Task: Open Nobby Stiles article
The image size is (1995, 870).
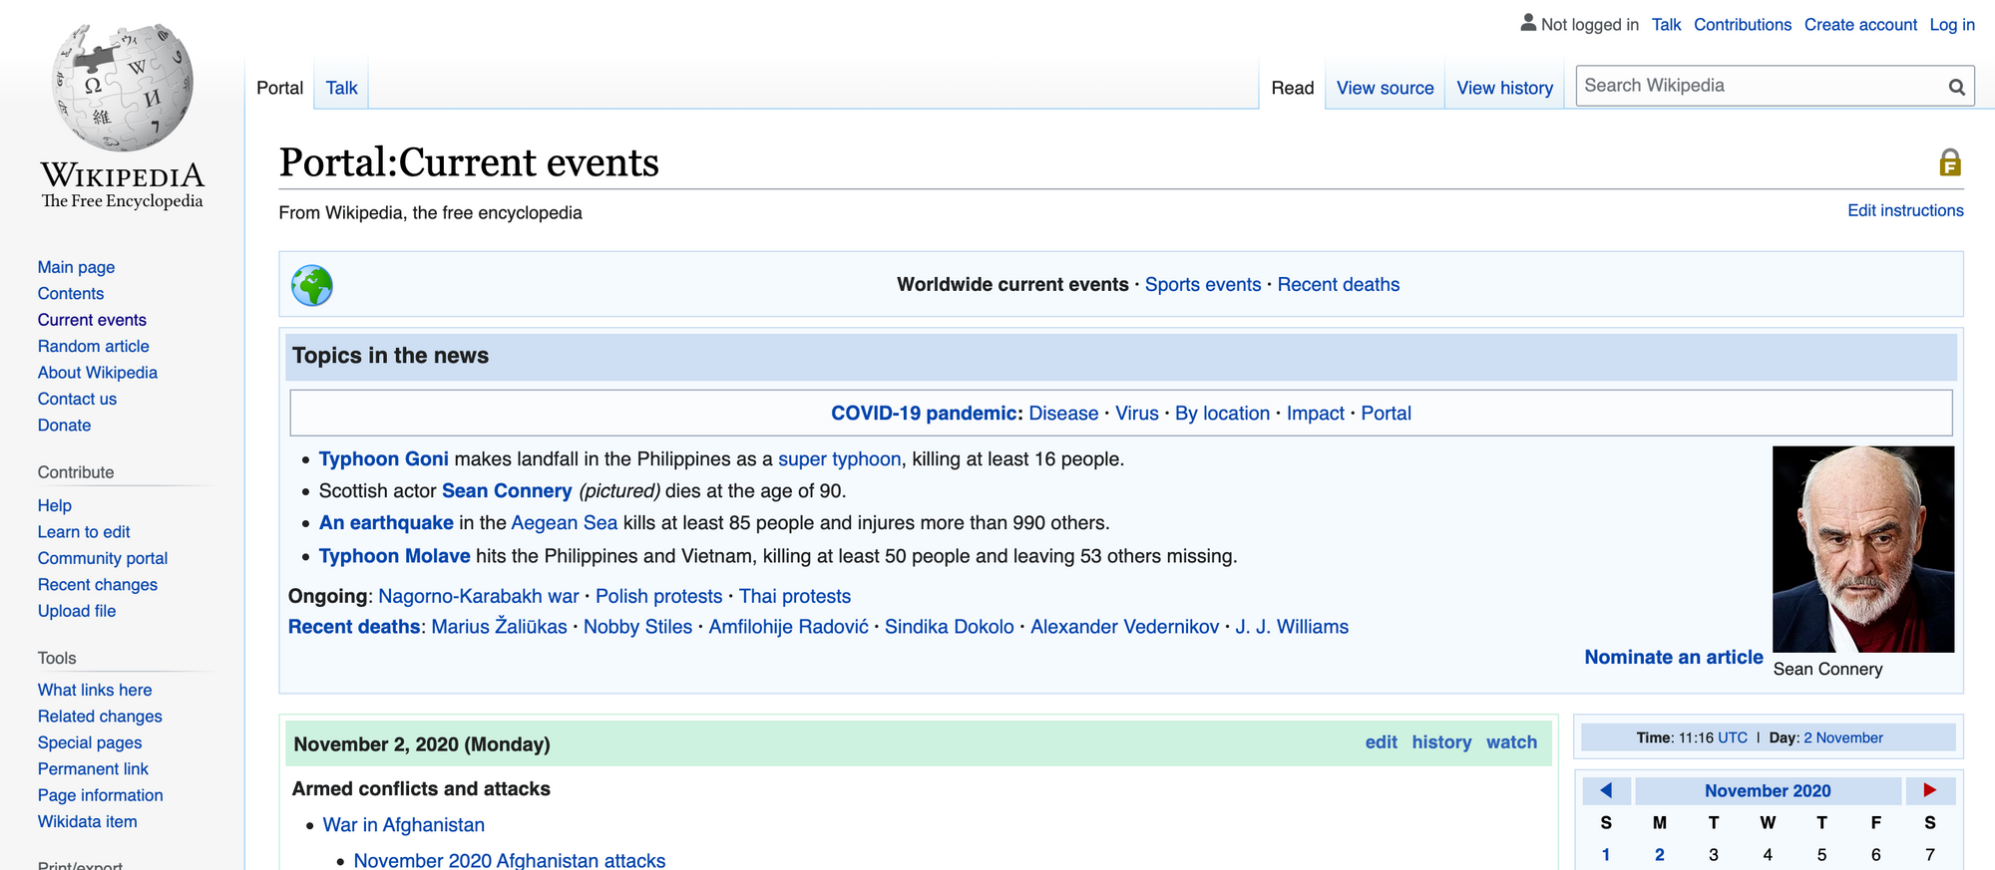Action: coord(637,626)
